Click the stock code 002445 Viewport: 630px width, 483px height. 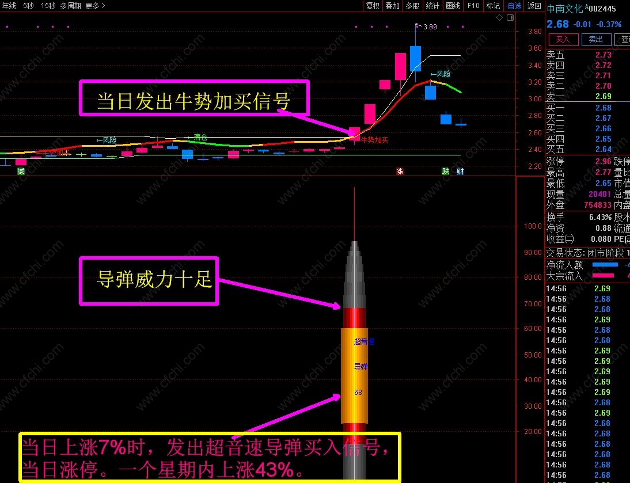(602, 9)
